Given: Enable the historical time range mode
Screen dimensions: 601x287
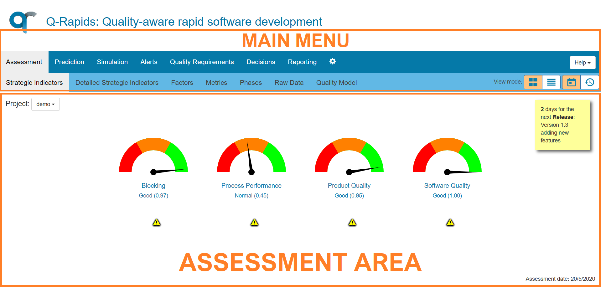Looking at the screenshot, I should tap(590, 82).
